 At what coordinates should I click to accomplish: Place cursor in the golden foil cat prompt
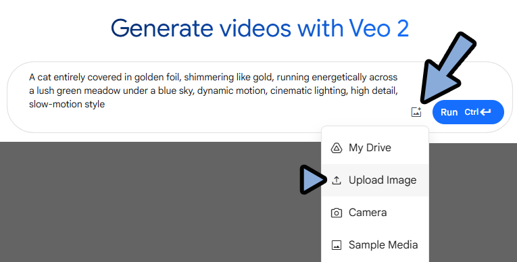point(214,90)
